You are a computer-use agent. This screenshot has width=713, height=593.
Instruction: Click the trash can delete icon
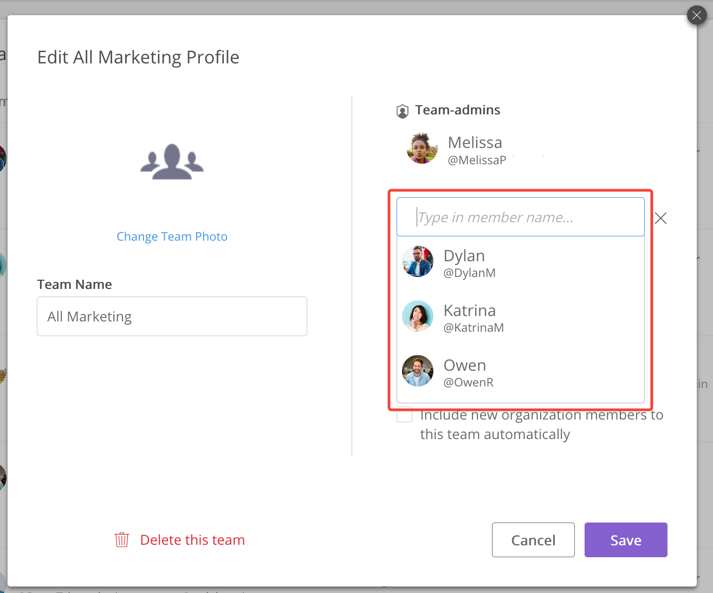122,540
